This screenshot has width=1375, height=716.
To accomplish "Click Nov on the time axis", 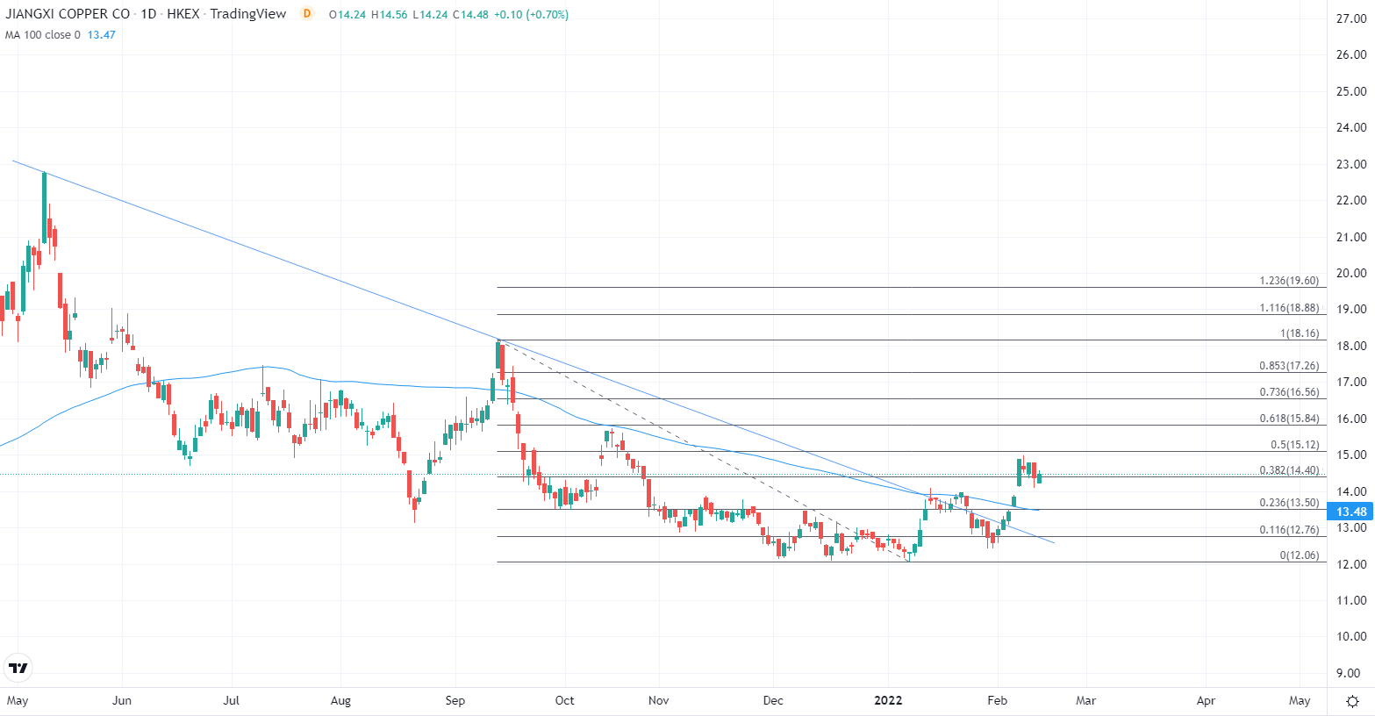I will pyautogui.click(x=659, y=700).
